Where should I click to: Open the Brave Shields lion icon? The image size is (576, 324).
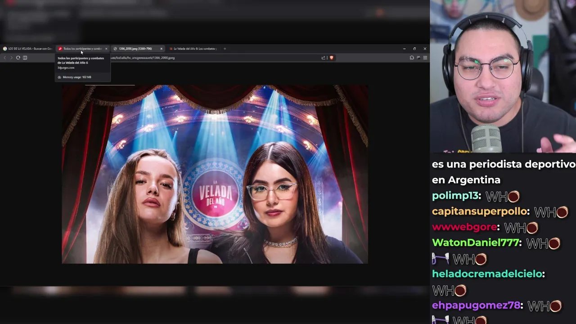pos(331,58)
